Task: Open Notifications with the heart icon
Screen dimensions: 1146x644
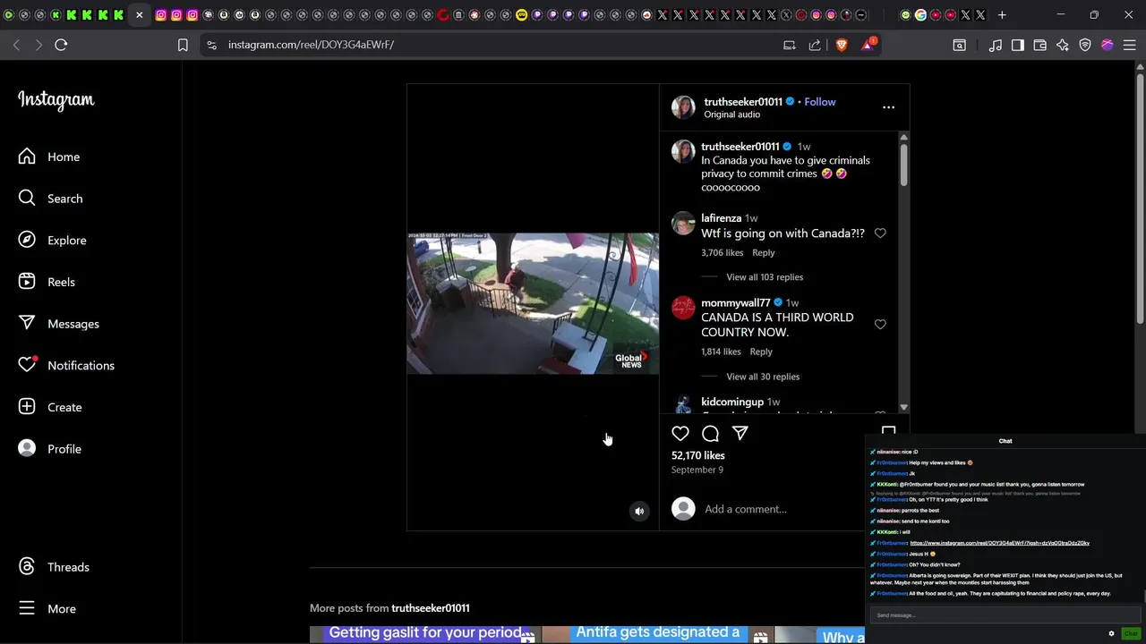Action: (x=67, y=365)
